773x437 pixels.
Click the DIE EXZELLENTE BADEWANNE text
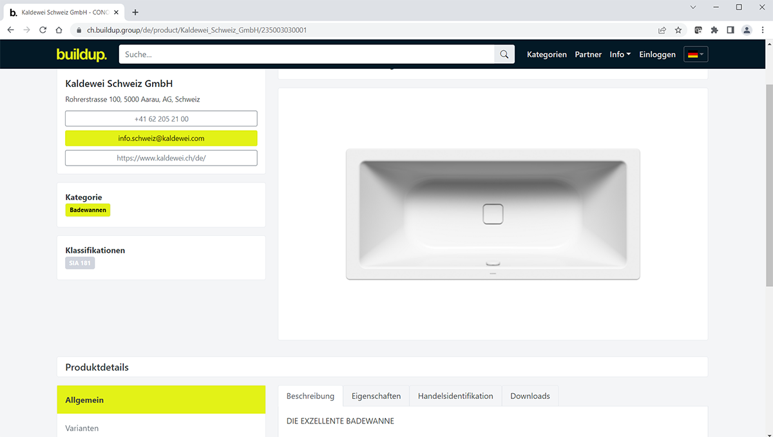[340, 421]
